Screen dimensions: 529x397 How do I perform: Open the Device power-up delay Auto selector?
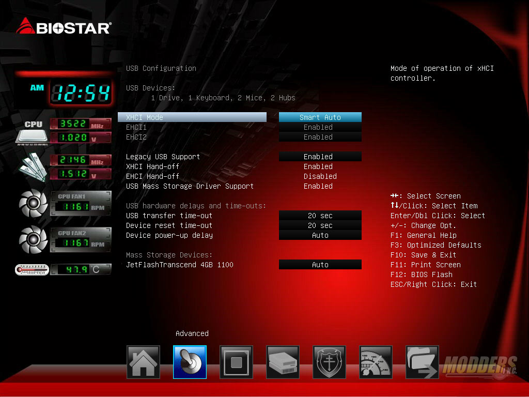pyautogui.click(x=320, y=235)
